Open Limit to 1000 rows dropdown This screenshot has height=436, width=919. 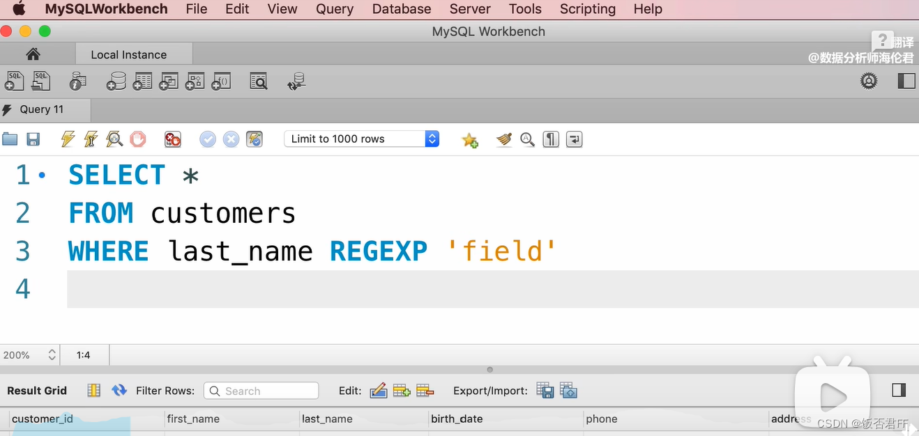coord(361,139)
